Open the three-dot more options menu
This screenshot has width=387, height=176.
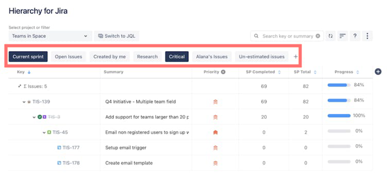367,36
